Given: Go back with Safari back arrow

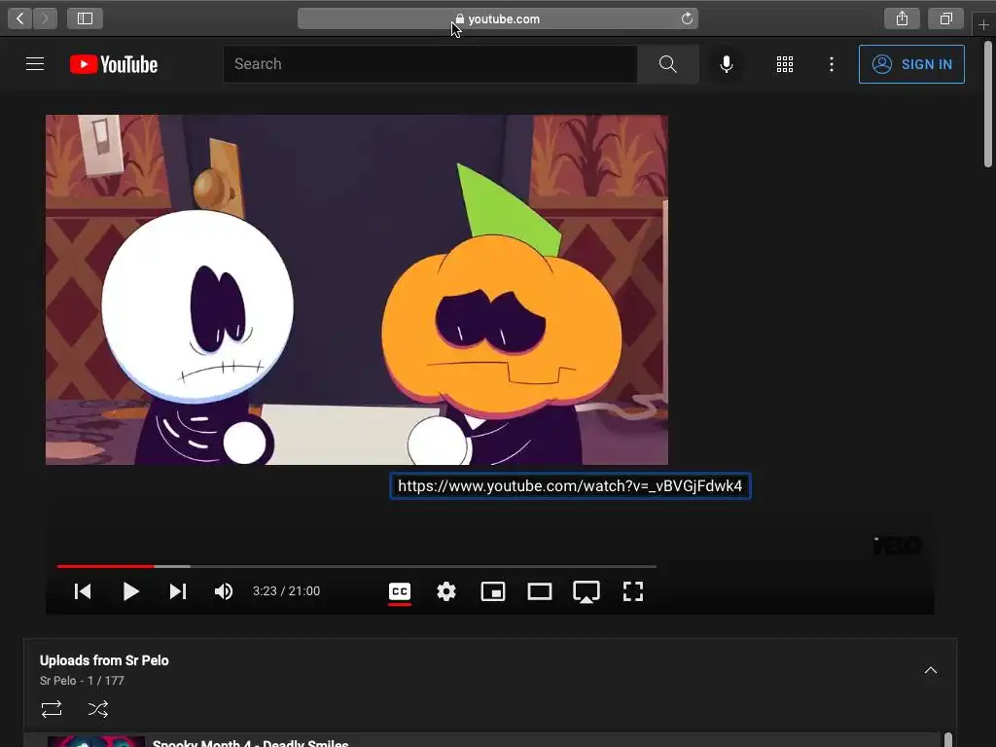Looking at the screenshot, I should pyautogui.click(x=19, y=18).
